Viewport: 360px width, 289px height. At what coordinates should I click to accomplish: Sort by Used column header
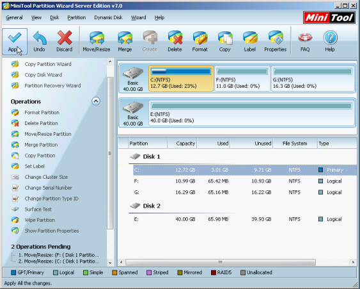click(214, 144)
